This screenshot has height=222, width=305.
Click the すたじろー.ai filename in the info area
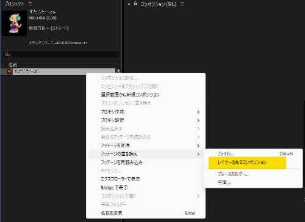click(42, 12)
